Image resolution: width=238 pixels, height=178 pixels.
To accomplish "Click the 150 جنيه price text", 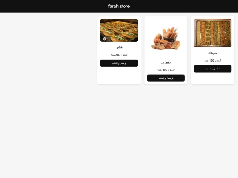I will tap(162, 70).
